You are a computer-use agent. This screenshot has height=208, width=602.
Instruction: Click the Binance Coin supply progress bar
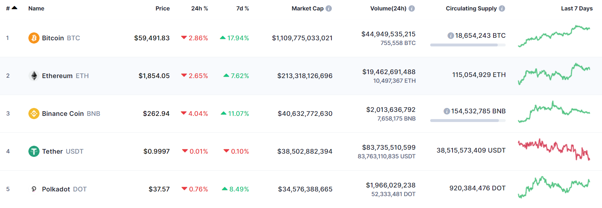468,121
